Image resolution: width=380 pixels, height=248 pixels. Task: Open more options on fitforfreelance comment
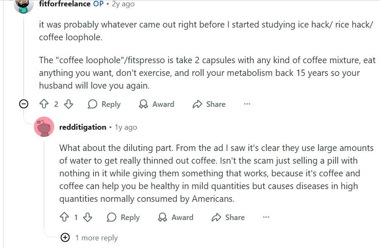click(247, 104)
